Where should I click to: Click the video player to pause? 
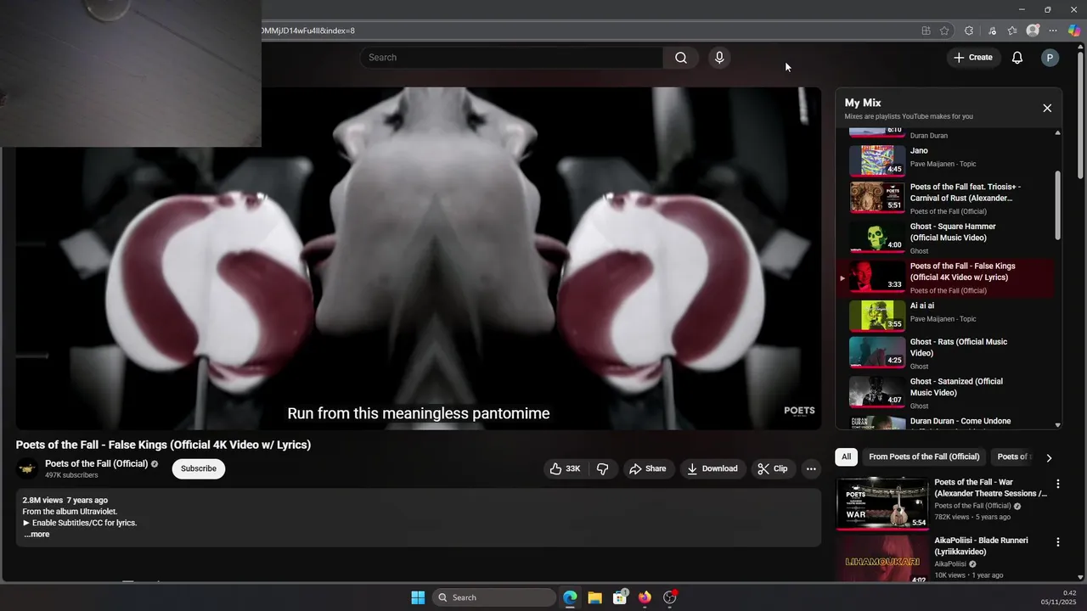419,258
